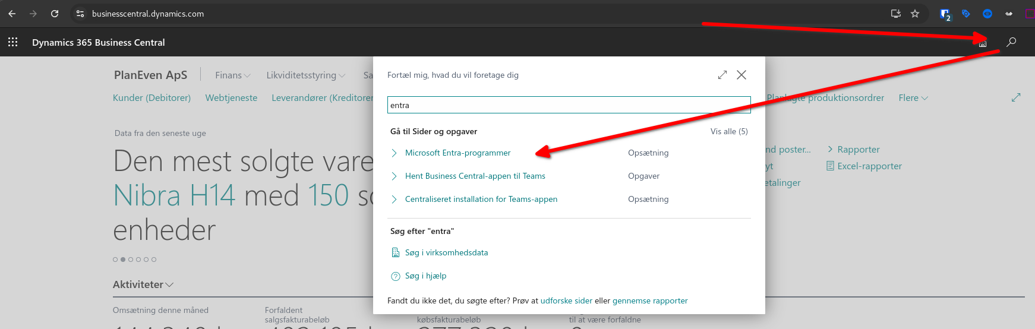
Task: Collapse the Aktiviteter section
Action: pos(143,284)
